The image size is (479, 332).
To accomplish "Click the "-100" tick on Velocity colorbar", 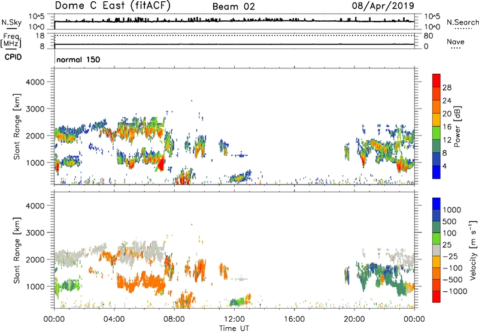I will (452, 268).
